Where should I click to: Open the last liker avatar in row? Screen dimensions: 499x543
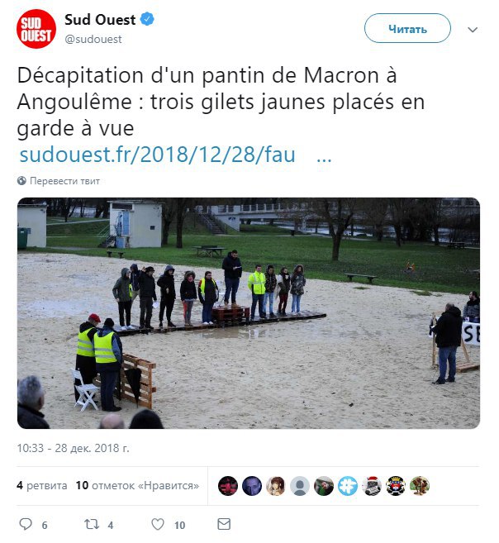420,485
